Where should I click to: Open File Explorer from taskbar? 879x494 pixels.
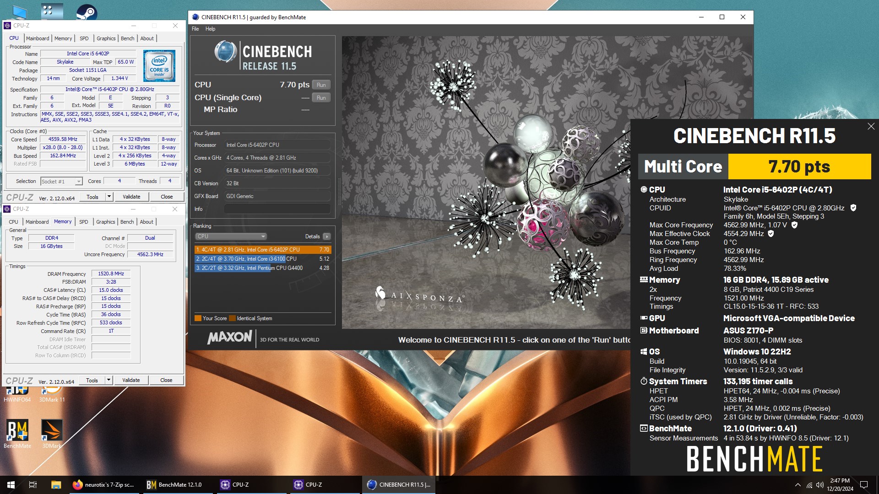pyautogui.click(x=56, y=484)
